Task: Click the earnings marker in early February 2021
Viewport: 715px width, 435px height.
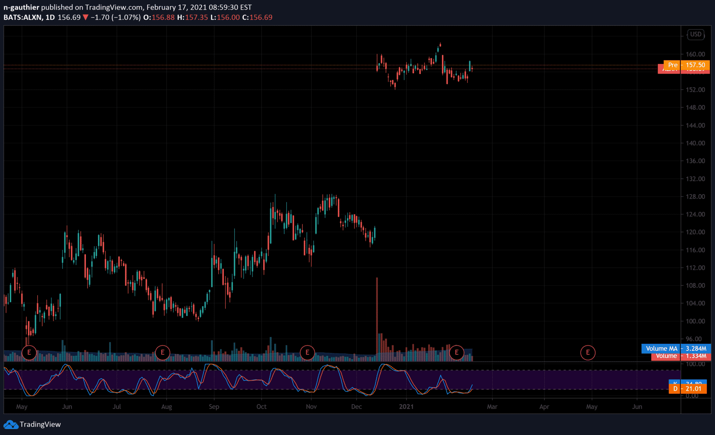Action: [456, 353]
